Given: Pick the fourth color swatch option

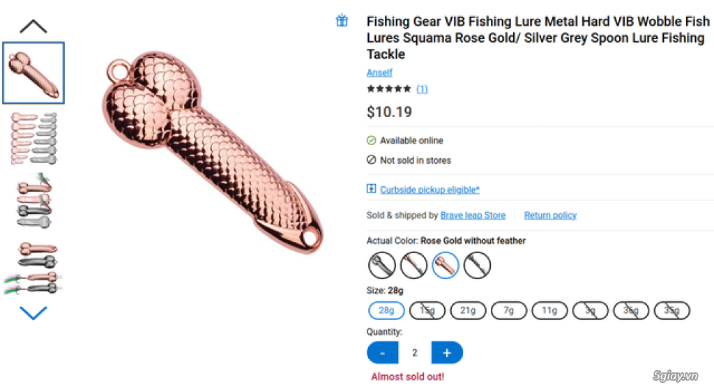Looking at the screenshot, I should tap(478, 265).
